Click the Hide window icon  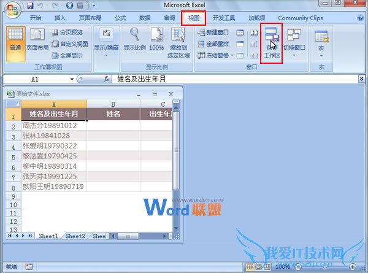click(240, 44)
